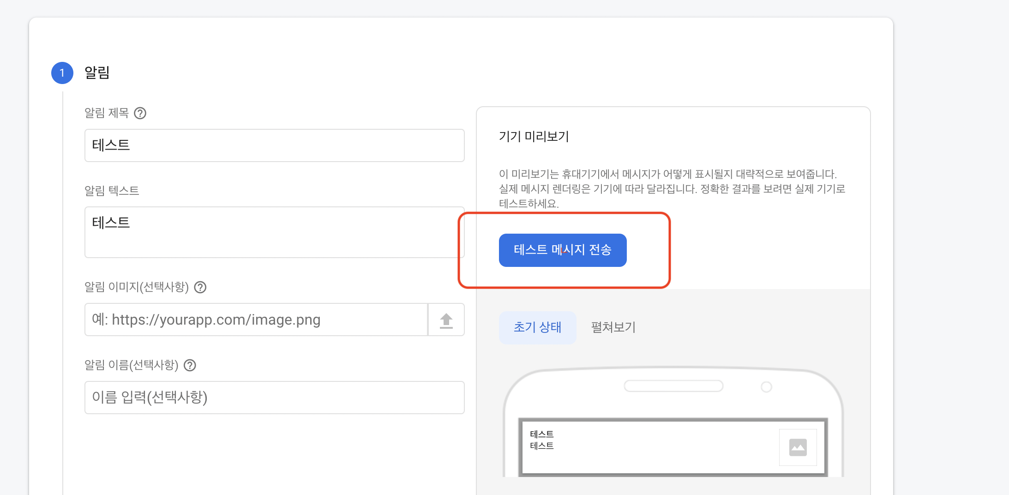Click the 알림 텍스트 text area
1009x495 pixels.
[x=274, y=232]
